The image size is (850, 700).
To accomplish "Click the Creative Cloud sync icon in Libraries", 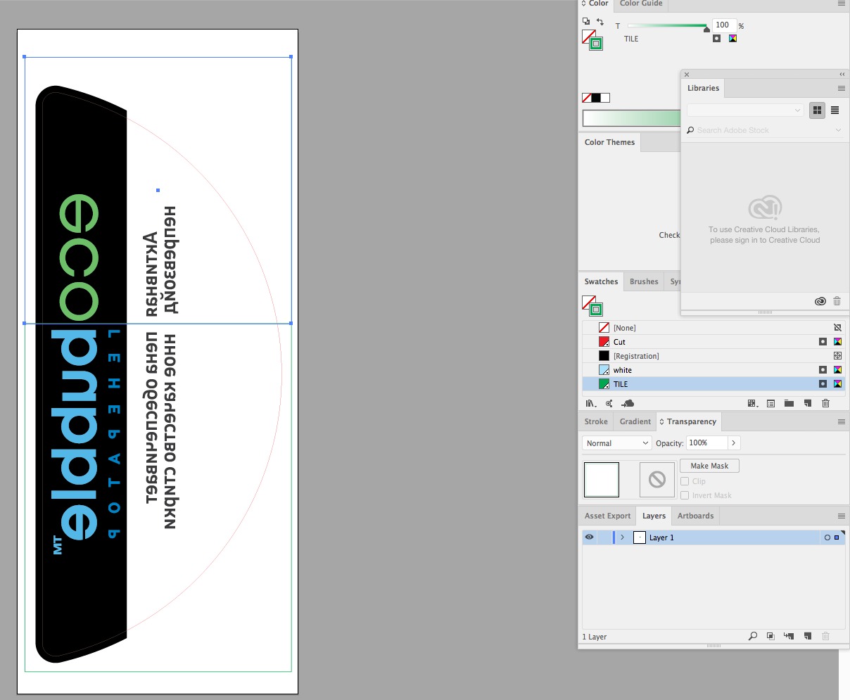I will tap(820, 301).
